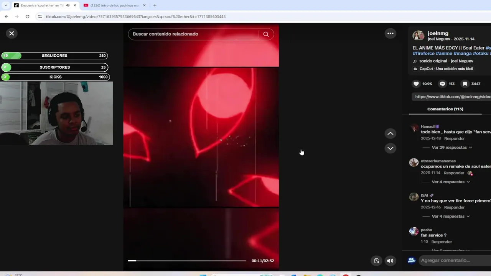Open site information icon in address bar

[40, 16]
